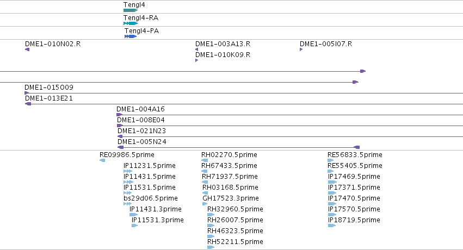Click the IP17469.5prime EST glyph

point(332,182)
